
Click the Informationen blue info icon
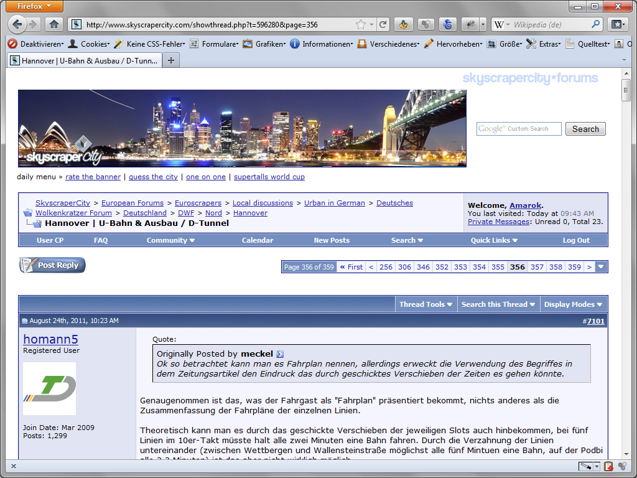point(294,44)
